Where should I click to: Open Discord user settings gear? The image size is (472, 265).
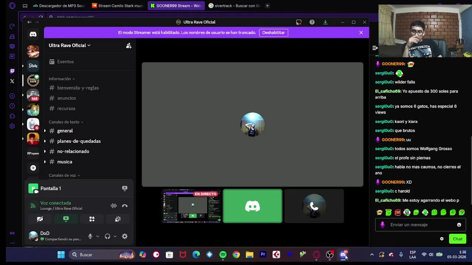coord(125,236)
